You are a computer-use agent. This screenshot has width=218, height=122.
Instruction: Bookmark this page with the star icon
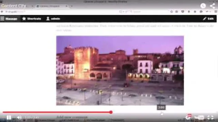click(x=172, y=12)
